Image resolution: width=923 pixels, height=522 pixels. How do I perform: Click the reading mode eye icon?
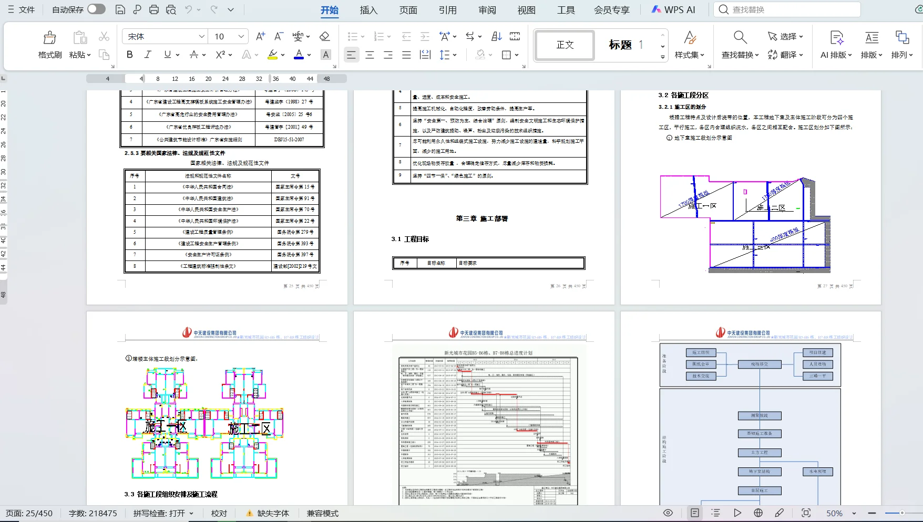point(668,513)
